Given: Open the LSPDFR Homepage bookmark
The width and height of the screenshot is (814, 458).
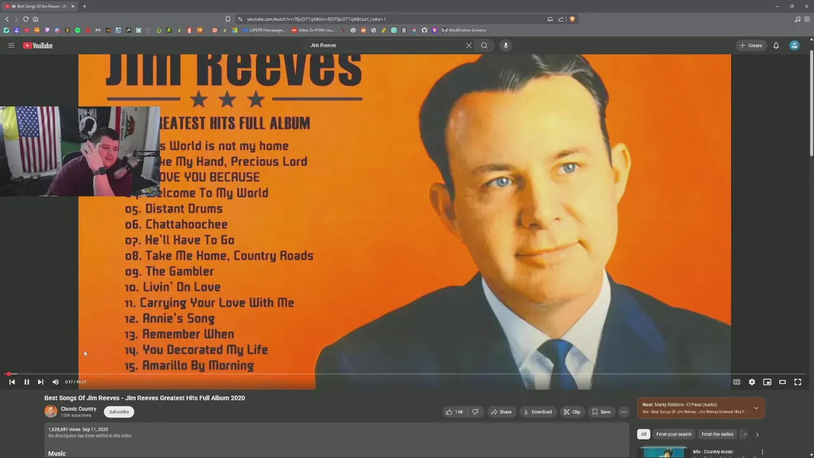Looking at the screenshot, I should click(263, 30).
